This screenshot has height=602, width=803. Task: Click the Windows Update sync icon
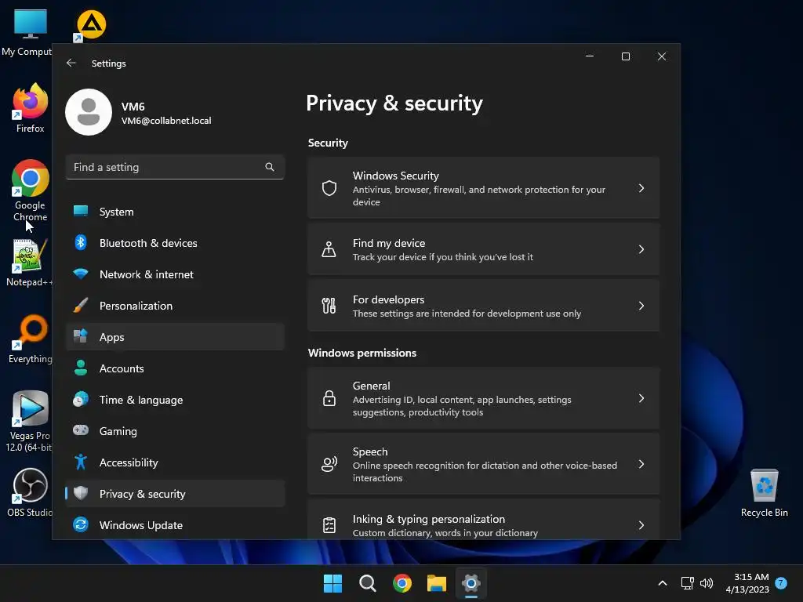pyautogui.click(x=81, y=524)
